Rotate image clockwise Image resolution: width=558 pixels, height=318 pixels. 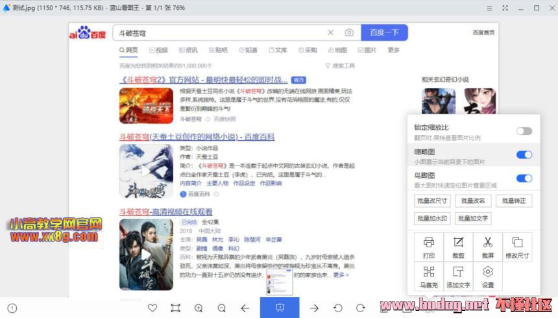tap(361, 308)
